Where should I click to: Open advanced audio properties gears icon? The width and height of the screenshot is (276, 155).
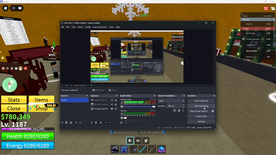tap(121, 123)
